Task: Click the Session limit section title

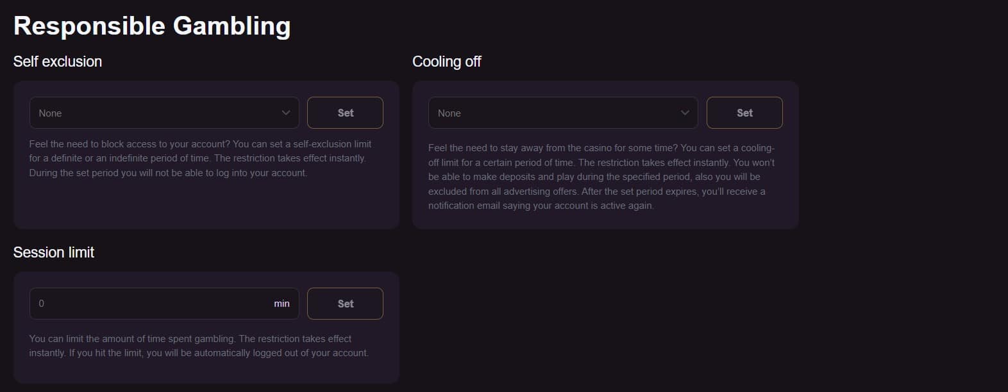Action: click(54, 252)
